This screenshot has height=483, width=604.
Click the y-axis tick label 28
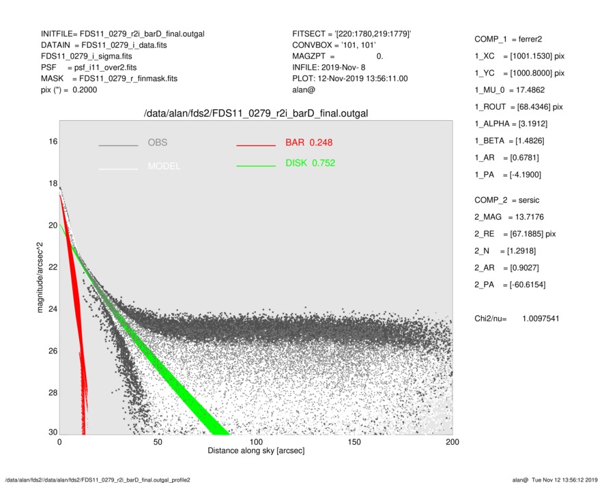(53, 393)
